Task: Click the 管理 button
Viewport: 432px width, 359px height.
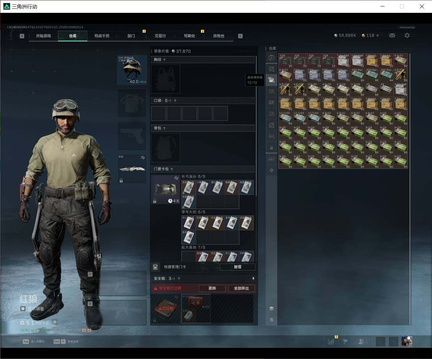Action: [x=237, y=267]
